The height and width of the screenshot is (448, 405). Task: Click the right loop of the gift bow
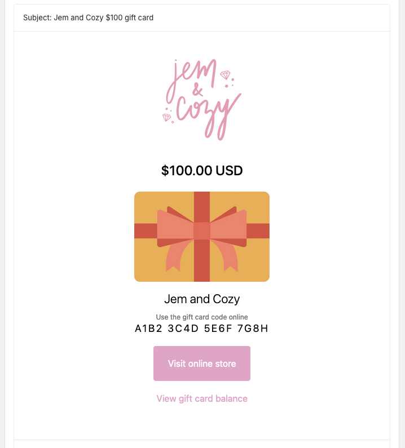click(228, 227)
